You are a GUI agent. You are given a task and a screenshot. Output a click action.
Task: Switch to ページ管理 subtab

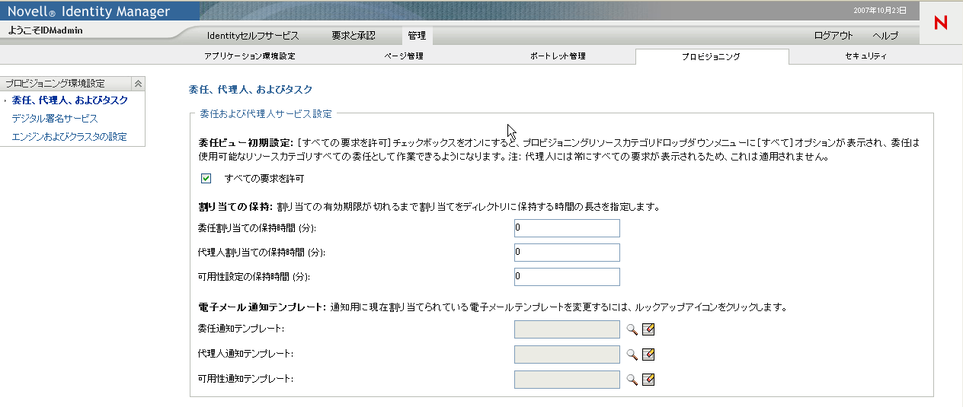pos(404,56)
